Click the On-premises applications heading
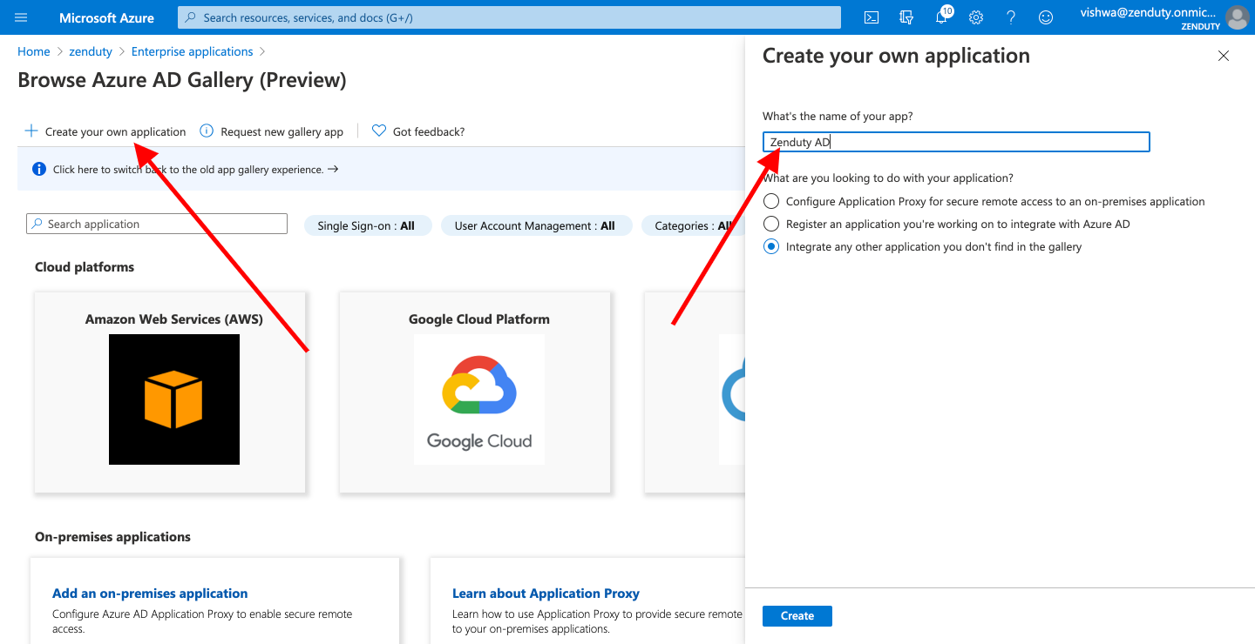 (x=112, y=537)
